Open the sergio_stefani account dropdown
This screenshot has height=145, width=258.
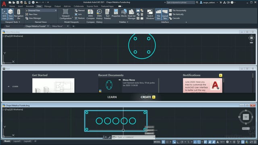(x=209, y=2)
